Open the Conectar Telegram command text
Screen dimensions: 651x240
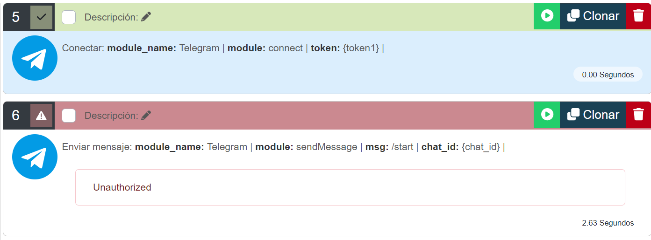tap(223, 48)
